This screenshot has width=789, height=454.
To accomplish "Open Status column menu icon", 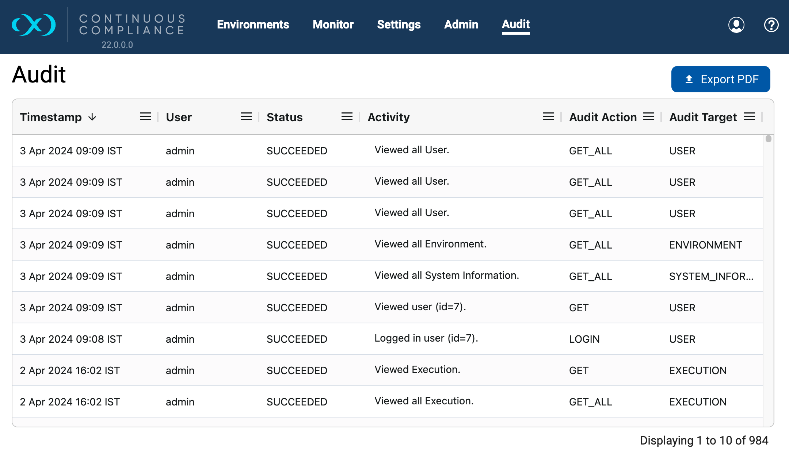I will click(x=347, y=117).
